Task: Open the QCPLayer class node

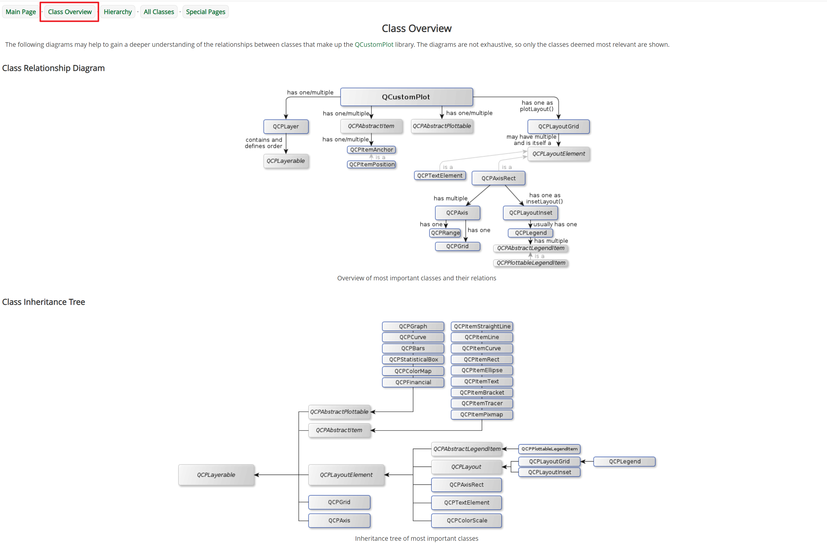Action: [x=286, y=126]
